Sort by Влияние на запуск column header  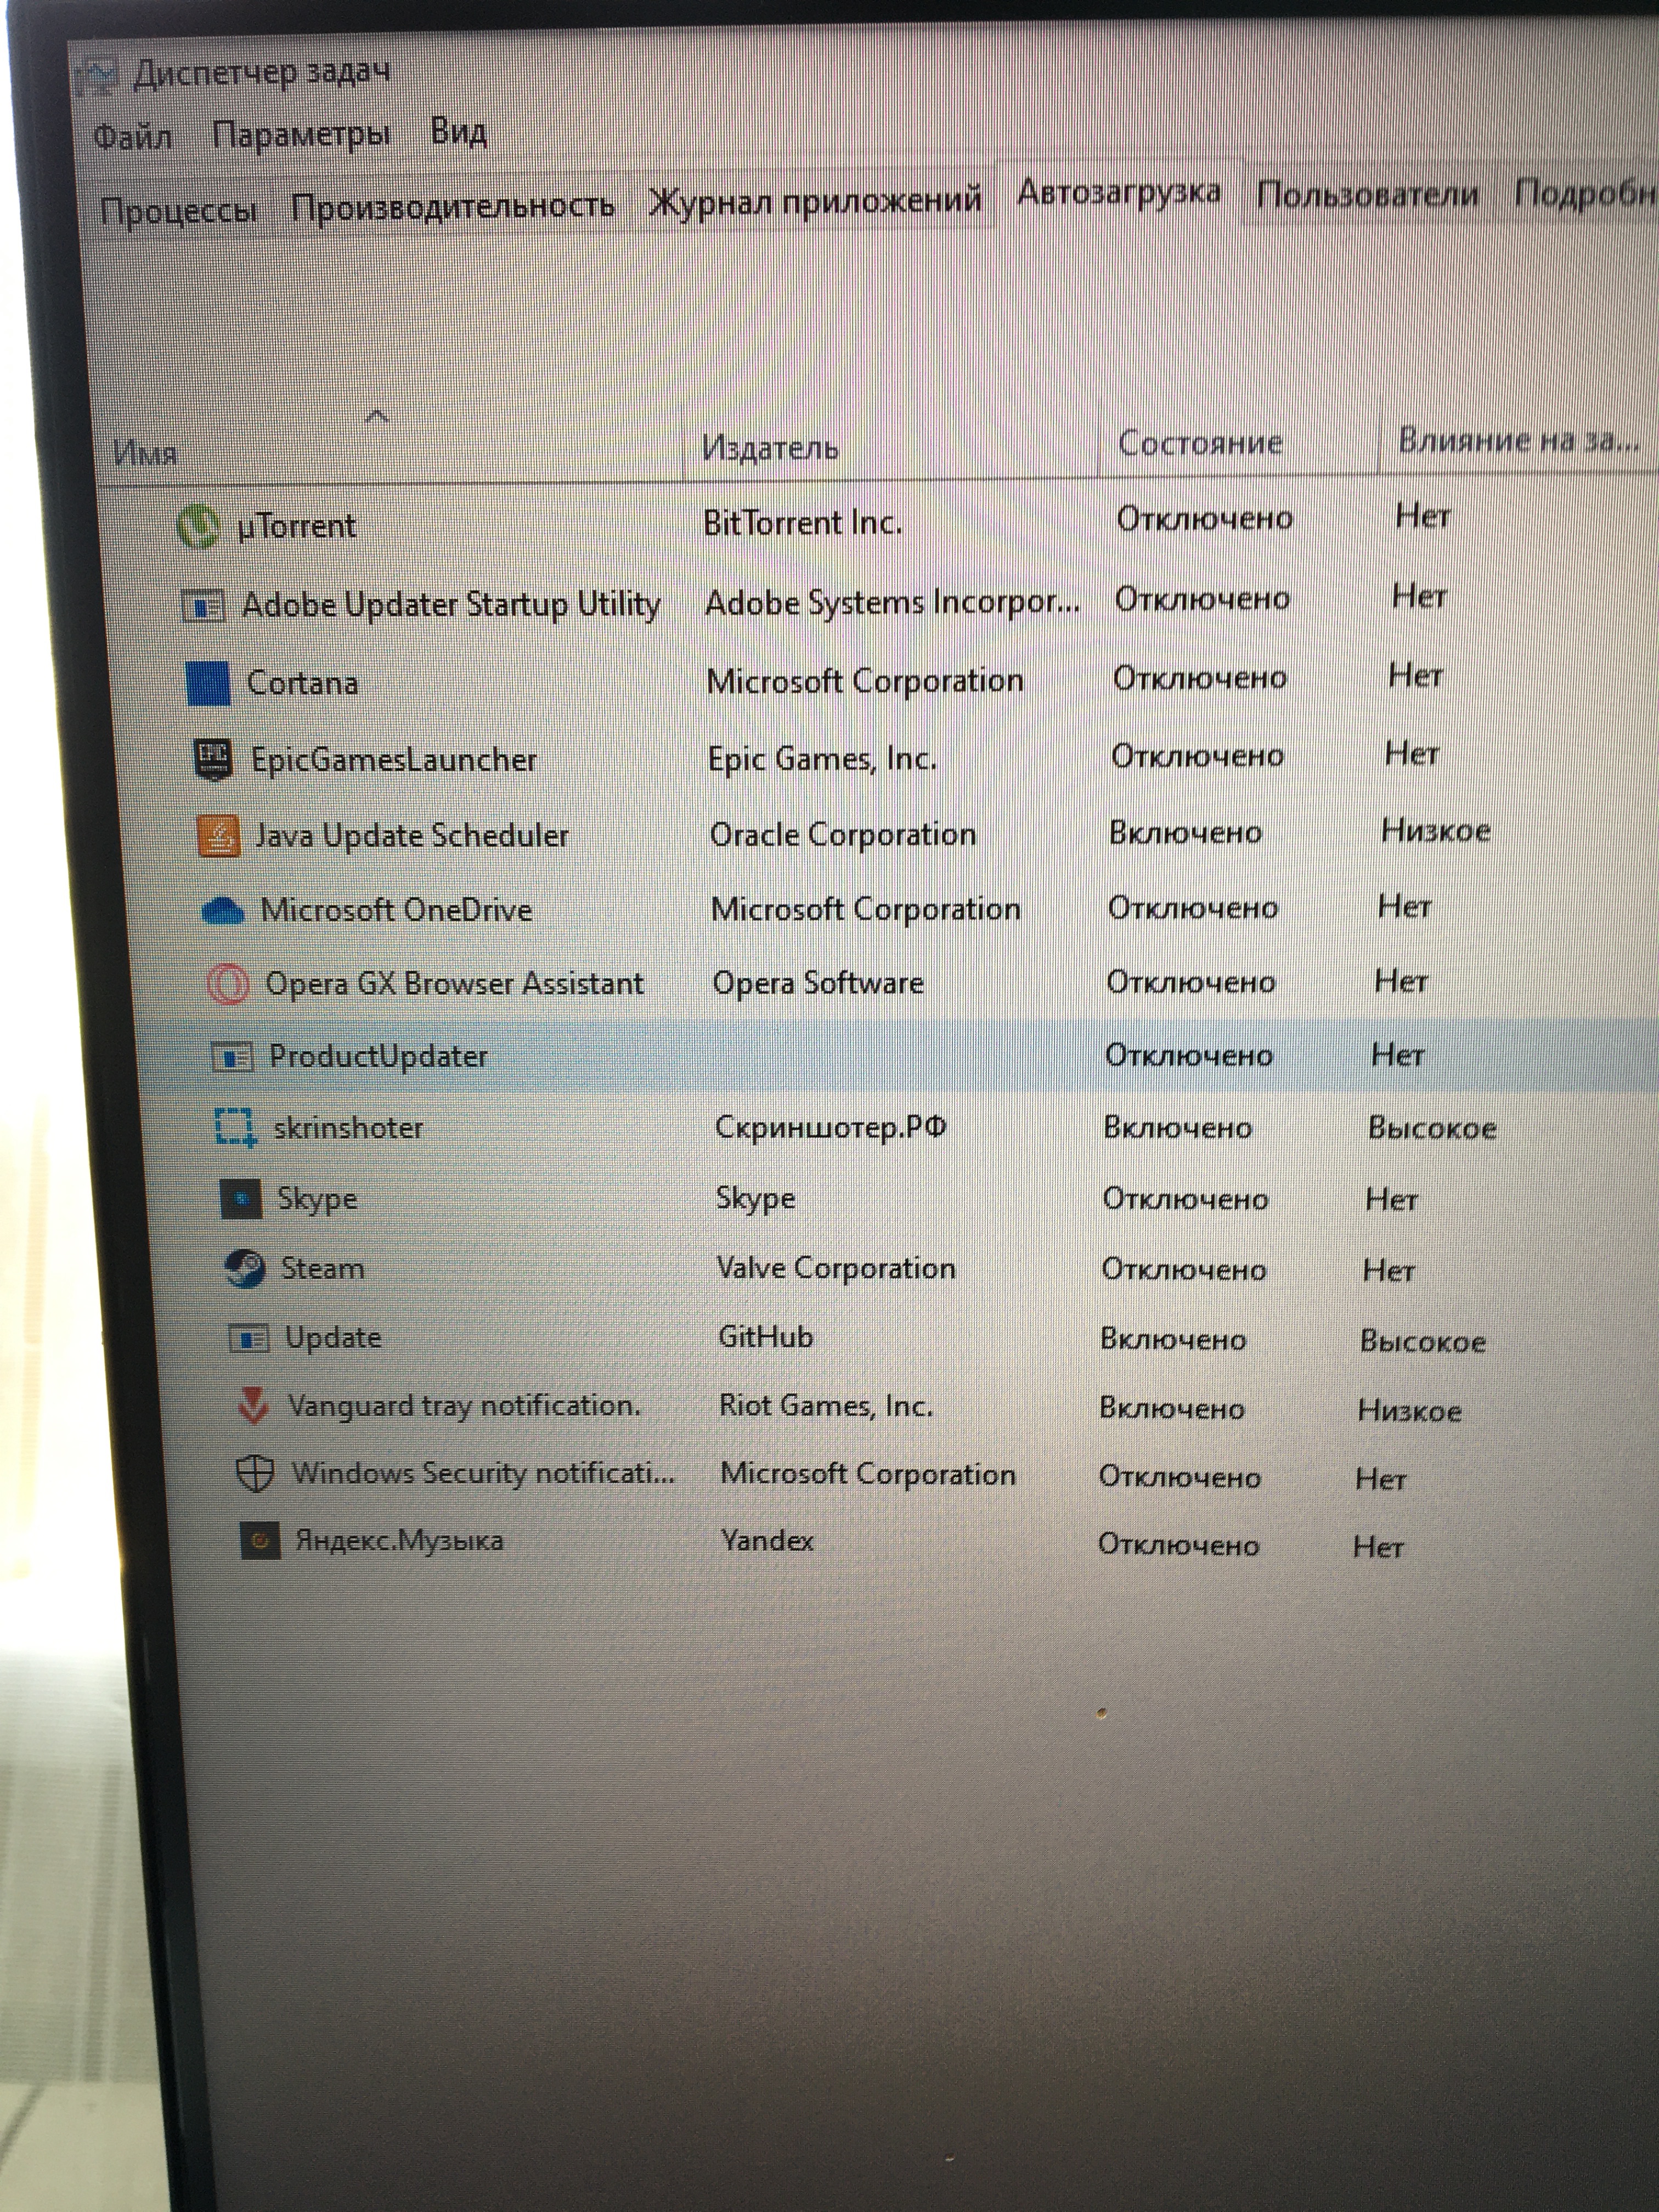tap(1519, 439)
